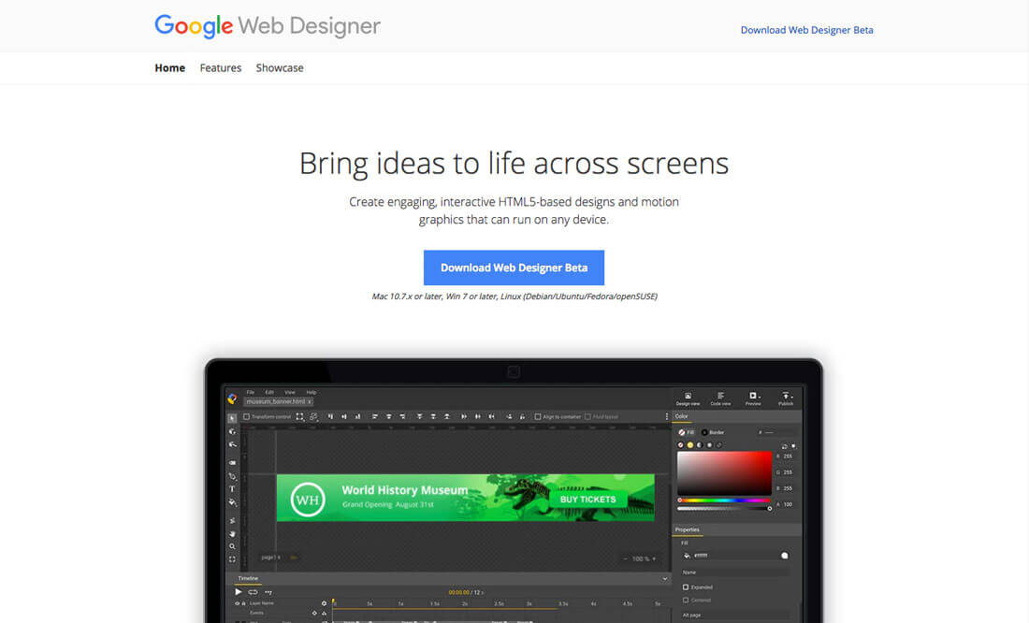
Task: Open the Home navigation tab
Action: pos(170,67)
